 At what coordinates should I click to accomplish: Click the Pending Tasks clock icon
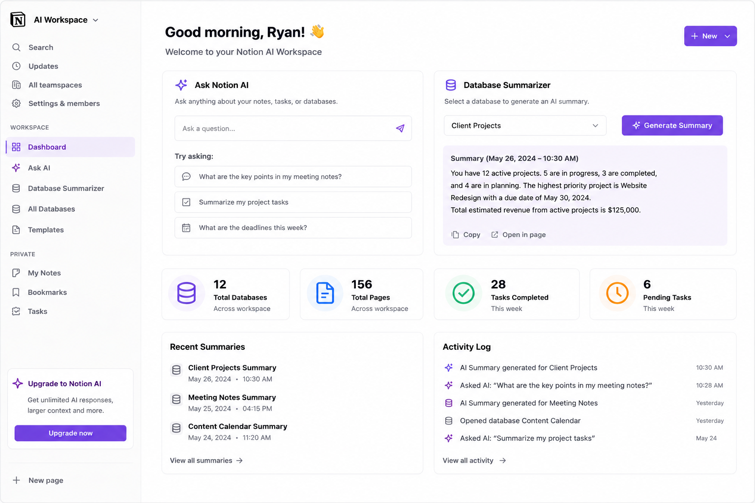click(617, 293)
